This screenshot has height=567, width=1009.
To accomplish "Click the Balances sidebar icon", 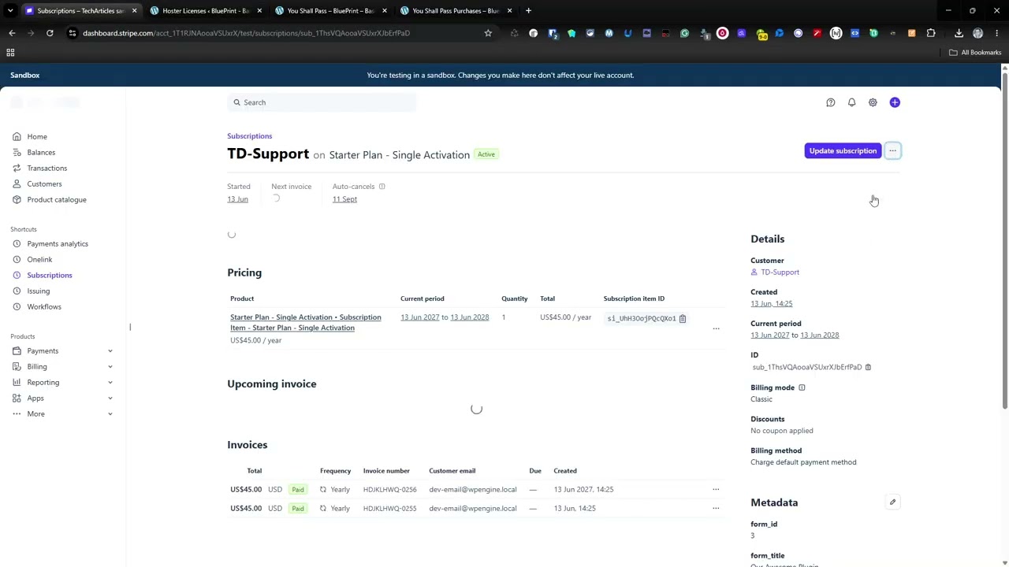I will [17, 152].
